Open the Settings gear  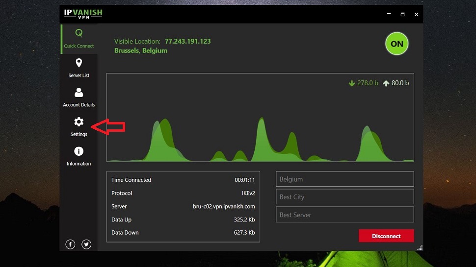tap(79, 127)
